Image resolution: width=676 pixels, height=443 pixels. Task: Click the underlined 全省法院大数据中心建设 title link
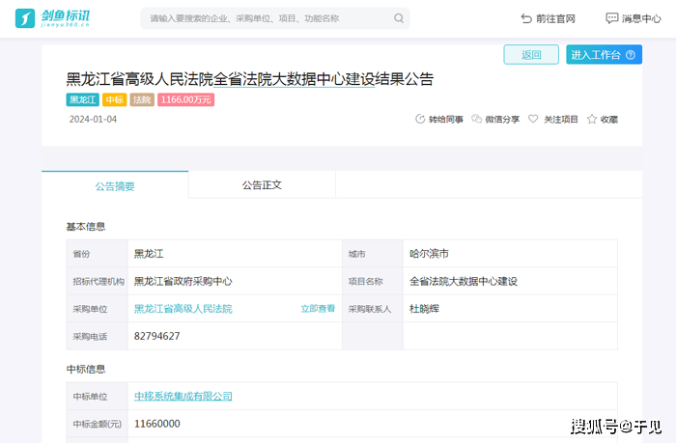pyautogui.click(x=294, y=79)
